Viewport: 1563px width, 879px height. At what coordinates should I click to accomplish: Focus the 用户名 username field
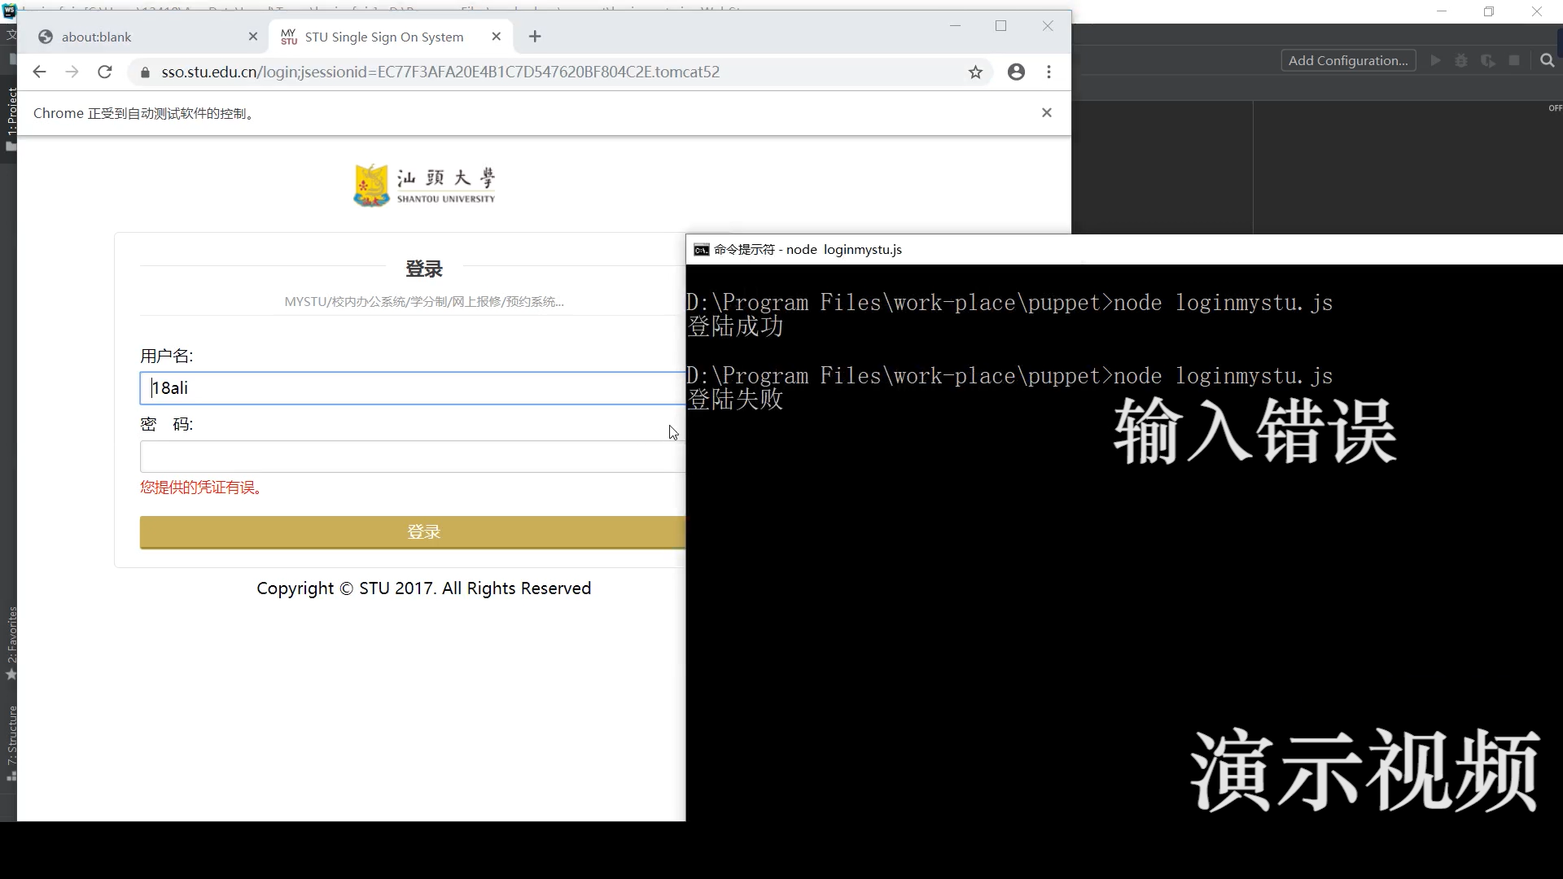pos(411,388)
